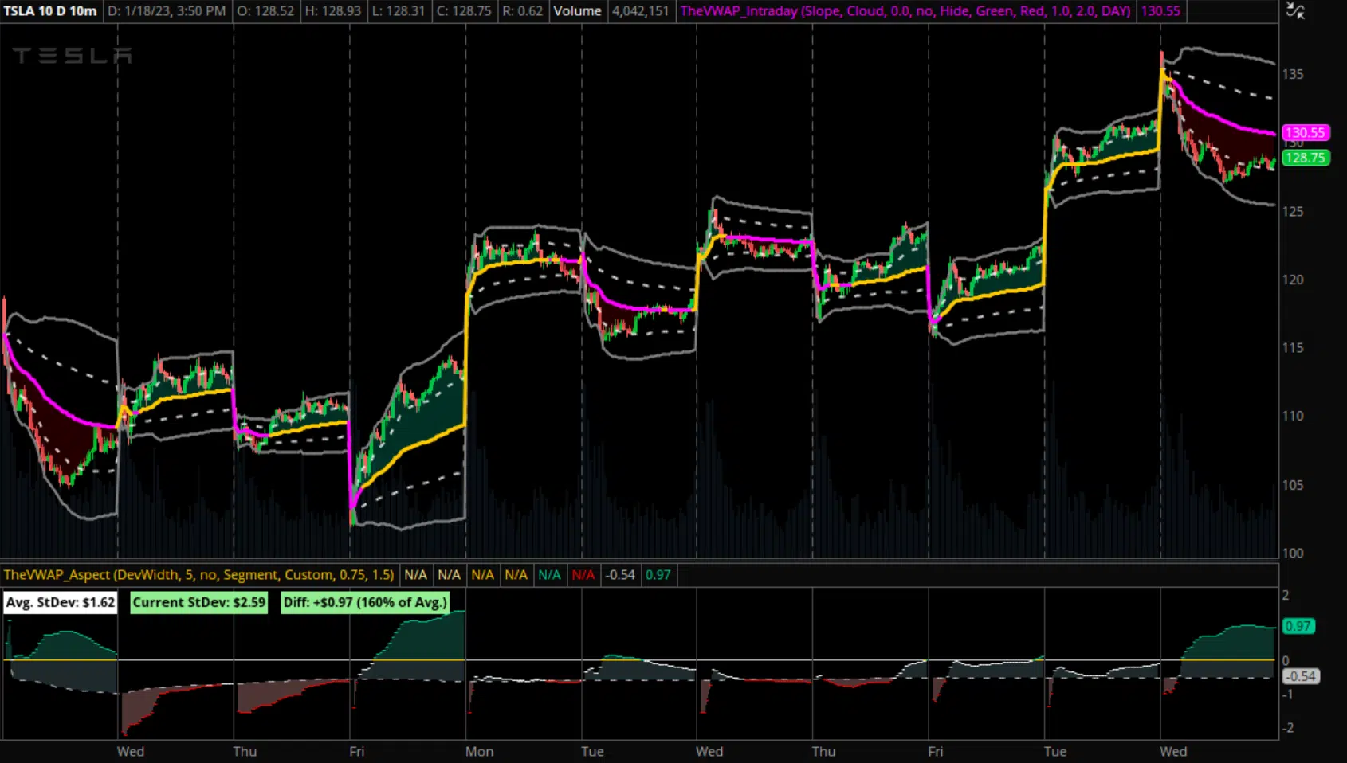Click the 105 price axis label
The width and height of the screenshot is (1347, 763).
click(1293, 484)
